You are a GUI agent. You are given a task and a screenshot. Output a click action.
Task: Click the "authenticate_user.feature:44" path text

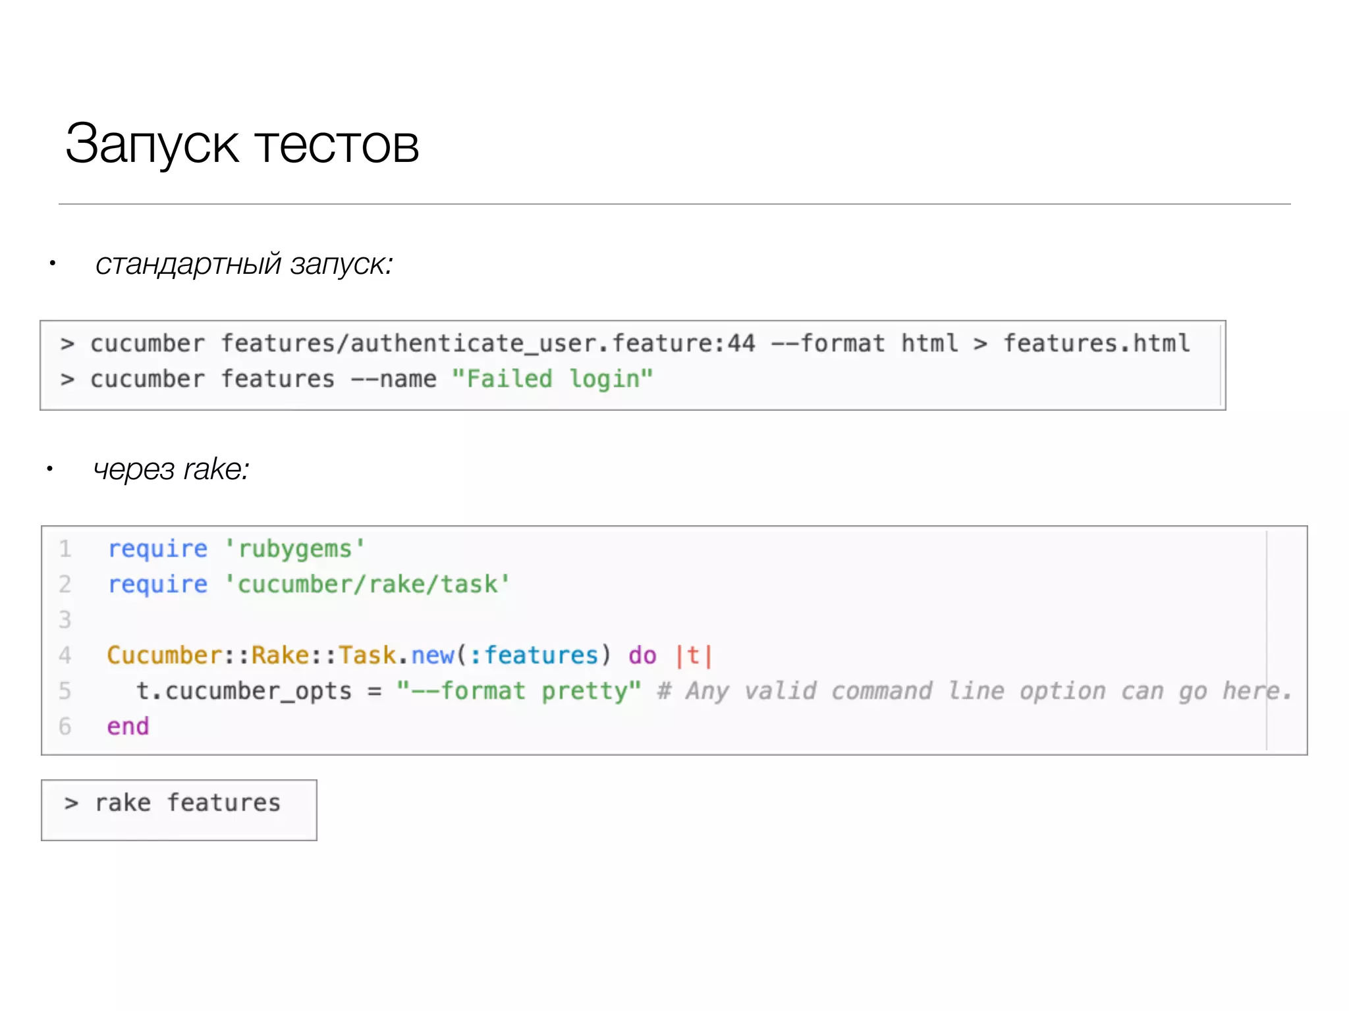click(x=552, y=344)
